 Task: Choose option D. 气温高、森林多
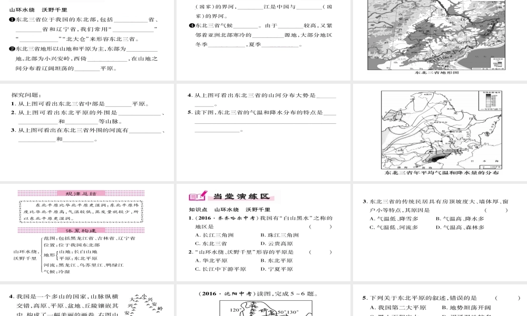click(460, 228)
